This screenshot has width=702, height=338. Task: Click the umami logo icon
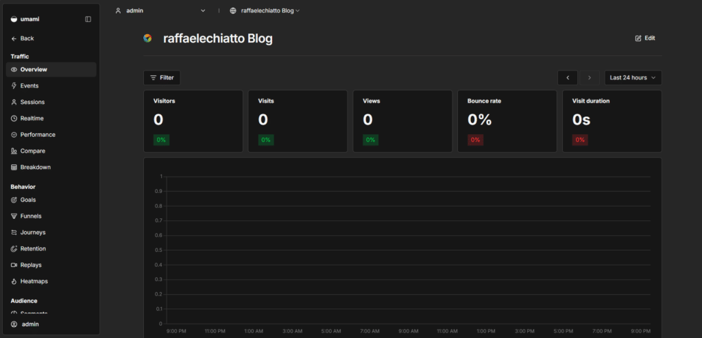coord(14,19)
